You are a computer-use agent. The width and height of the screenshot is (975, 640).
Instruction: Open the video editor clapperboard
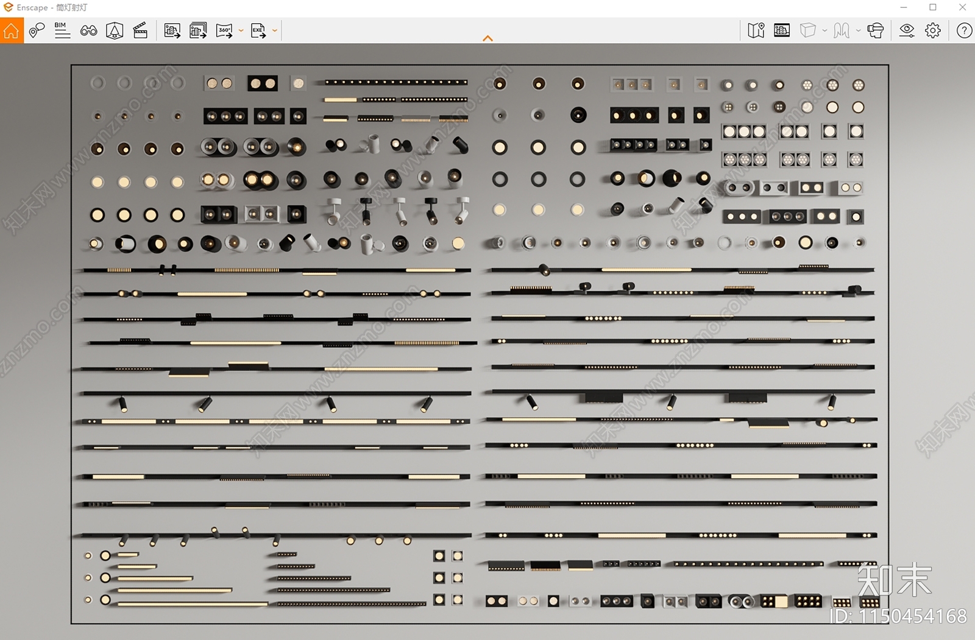pyautogui.click(x=140, y=30)
